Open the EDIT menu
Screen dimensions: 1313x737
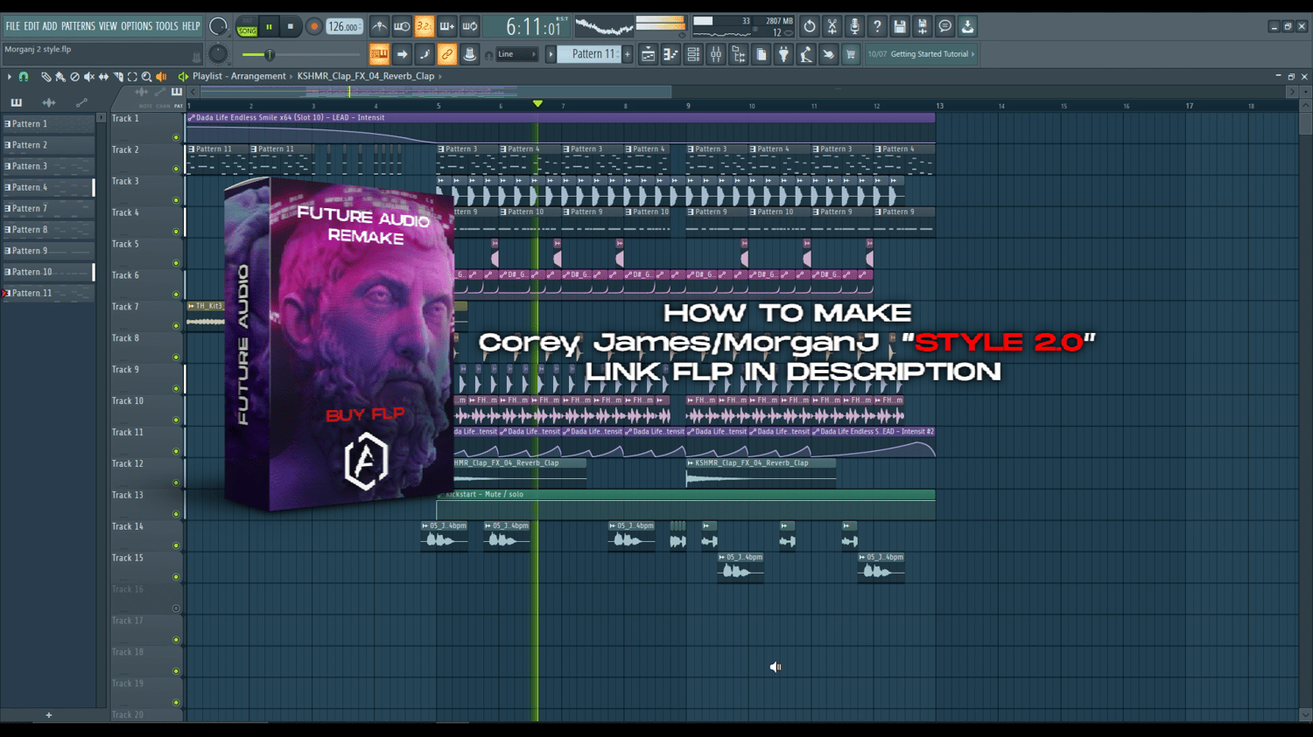[32, 26]
